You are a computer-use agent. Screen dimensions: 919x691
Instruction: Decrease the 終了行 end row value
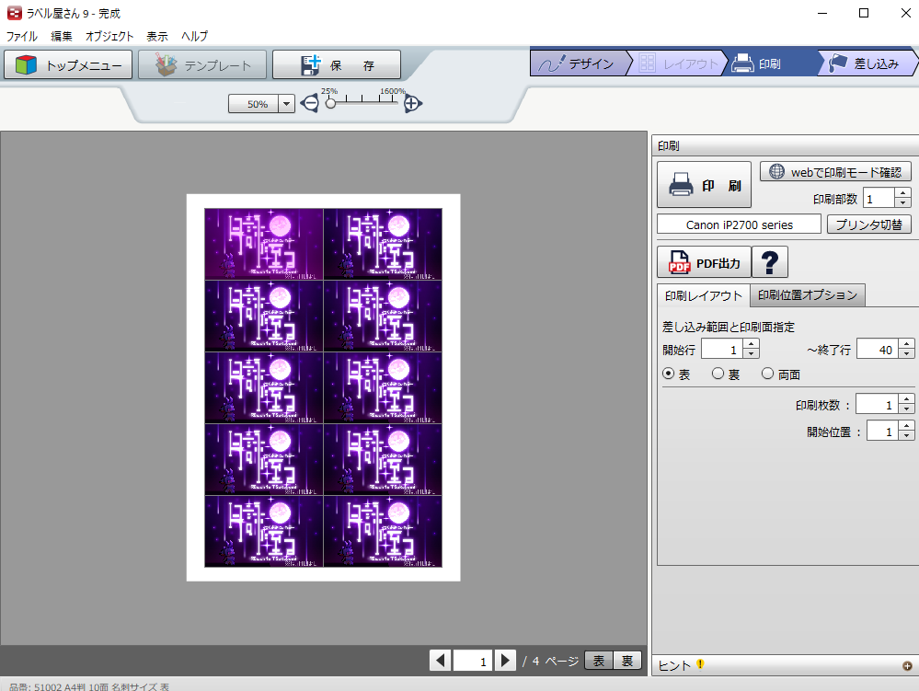pyautogui.click(x=907, y=354)
